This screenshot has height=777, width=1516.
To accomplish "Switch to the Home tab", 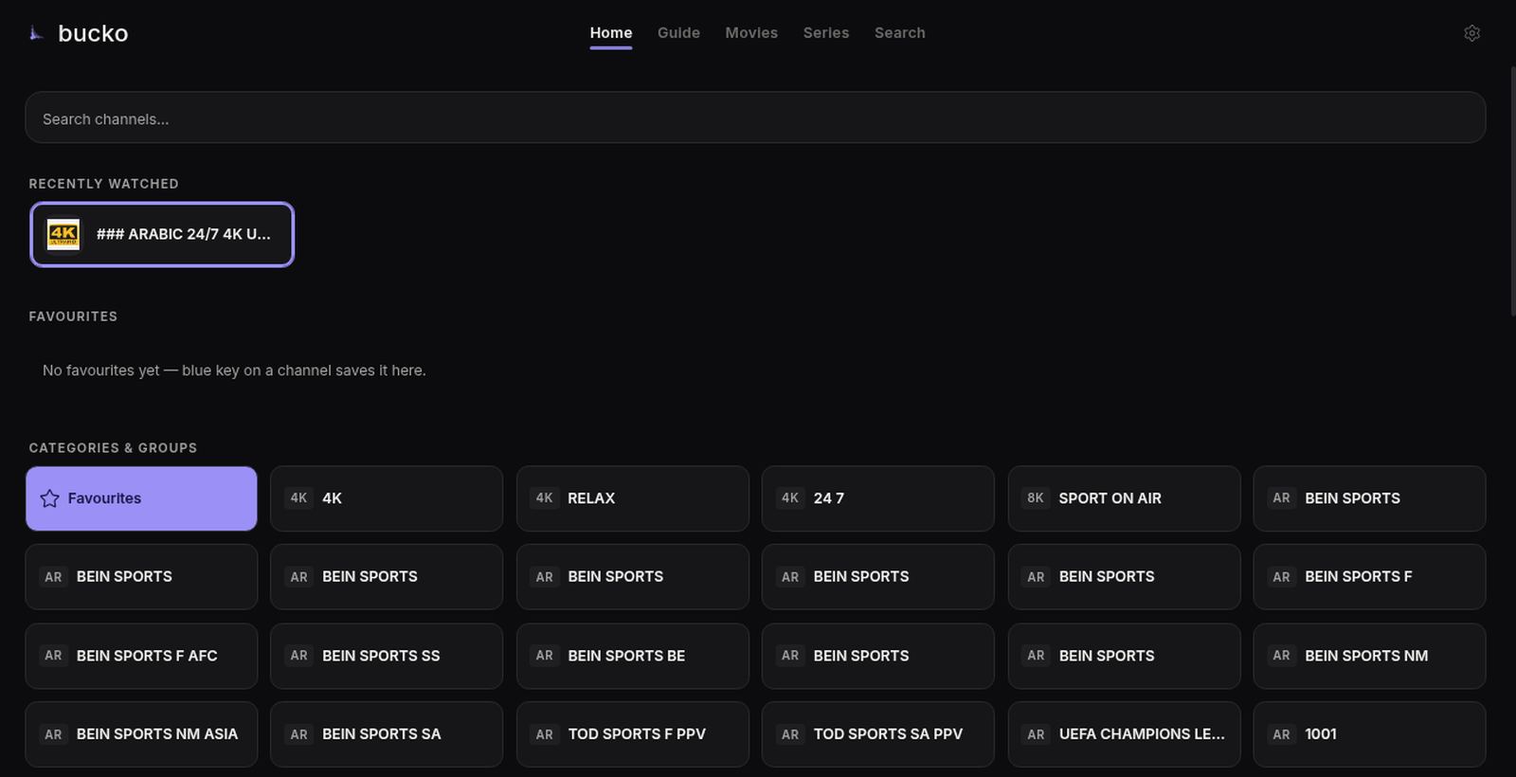I will (611, 33).
